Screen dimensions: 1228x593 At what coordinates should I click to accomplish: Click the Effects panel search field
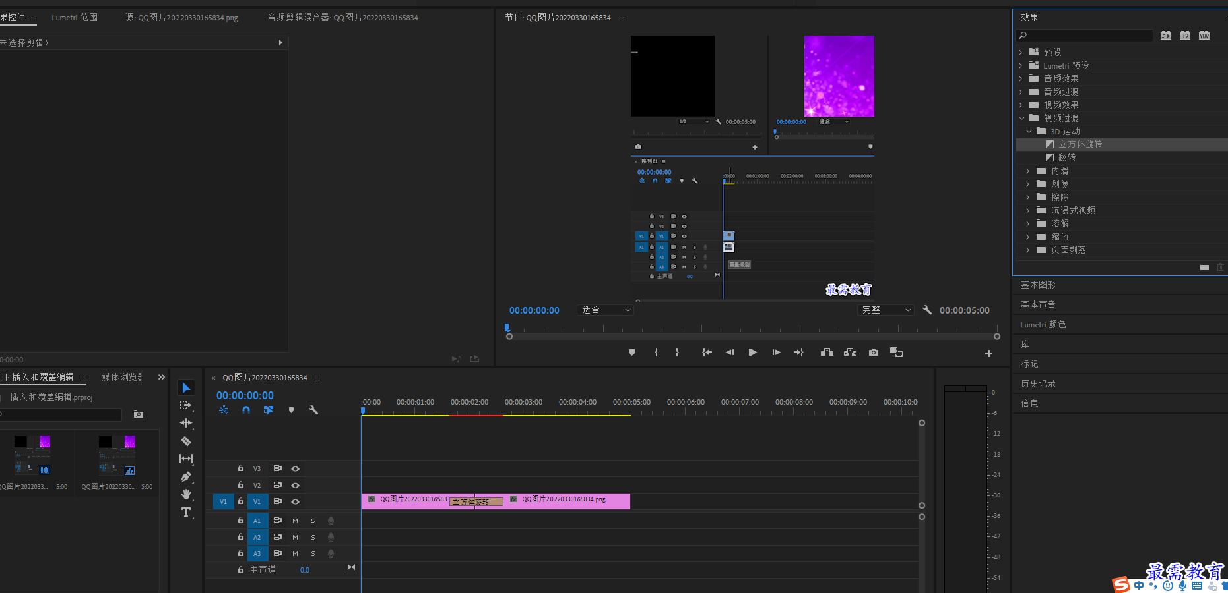pos(1085,36)
